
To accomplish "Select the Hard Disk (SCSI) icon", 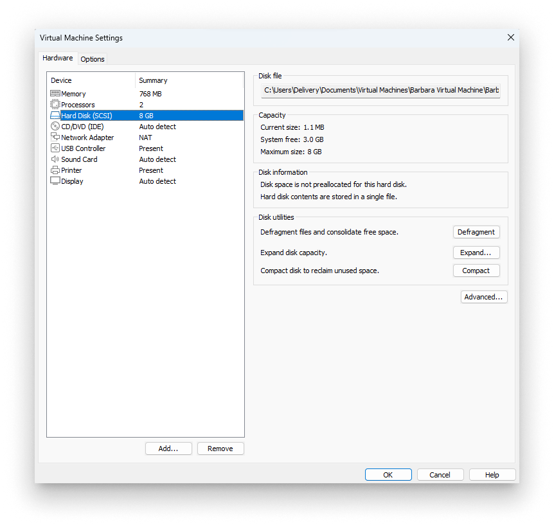I will point(55,116).
